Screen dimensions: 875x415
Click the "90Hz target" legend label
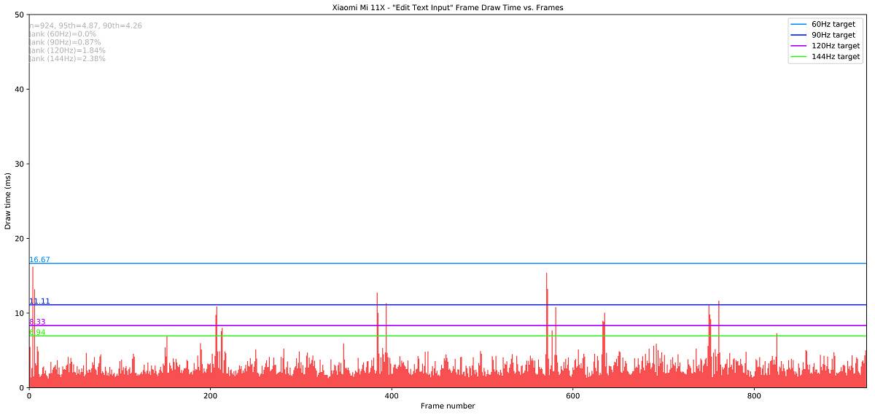pyautogui.click(x=833, y=35)
